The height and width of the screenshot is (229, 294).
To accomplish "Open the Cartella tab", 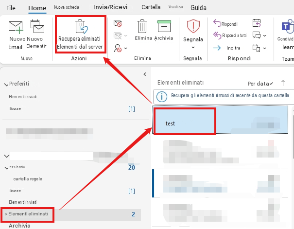I will click(x=151, y=7).
